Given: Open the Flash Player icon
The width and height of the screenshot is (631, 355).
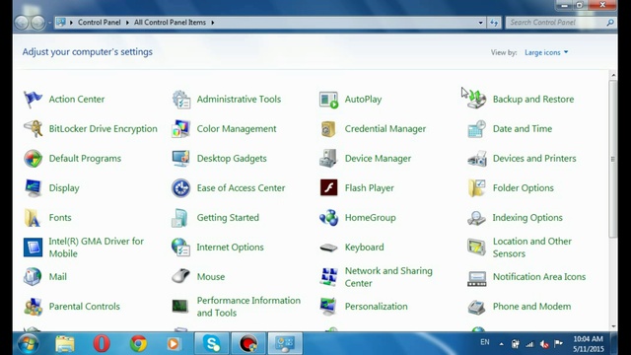Looking at the screenshot, I should 328,188.
